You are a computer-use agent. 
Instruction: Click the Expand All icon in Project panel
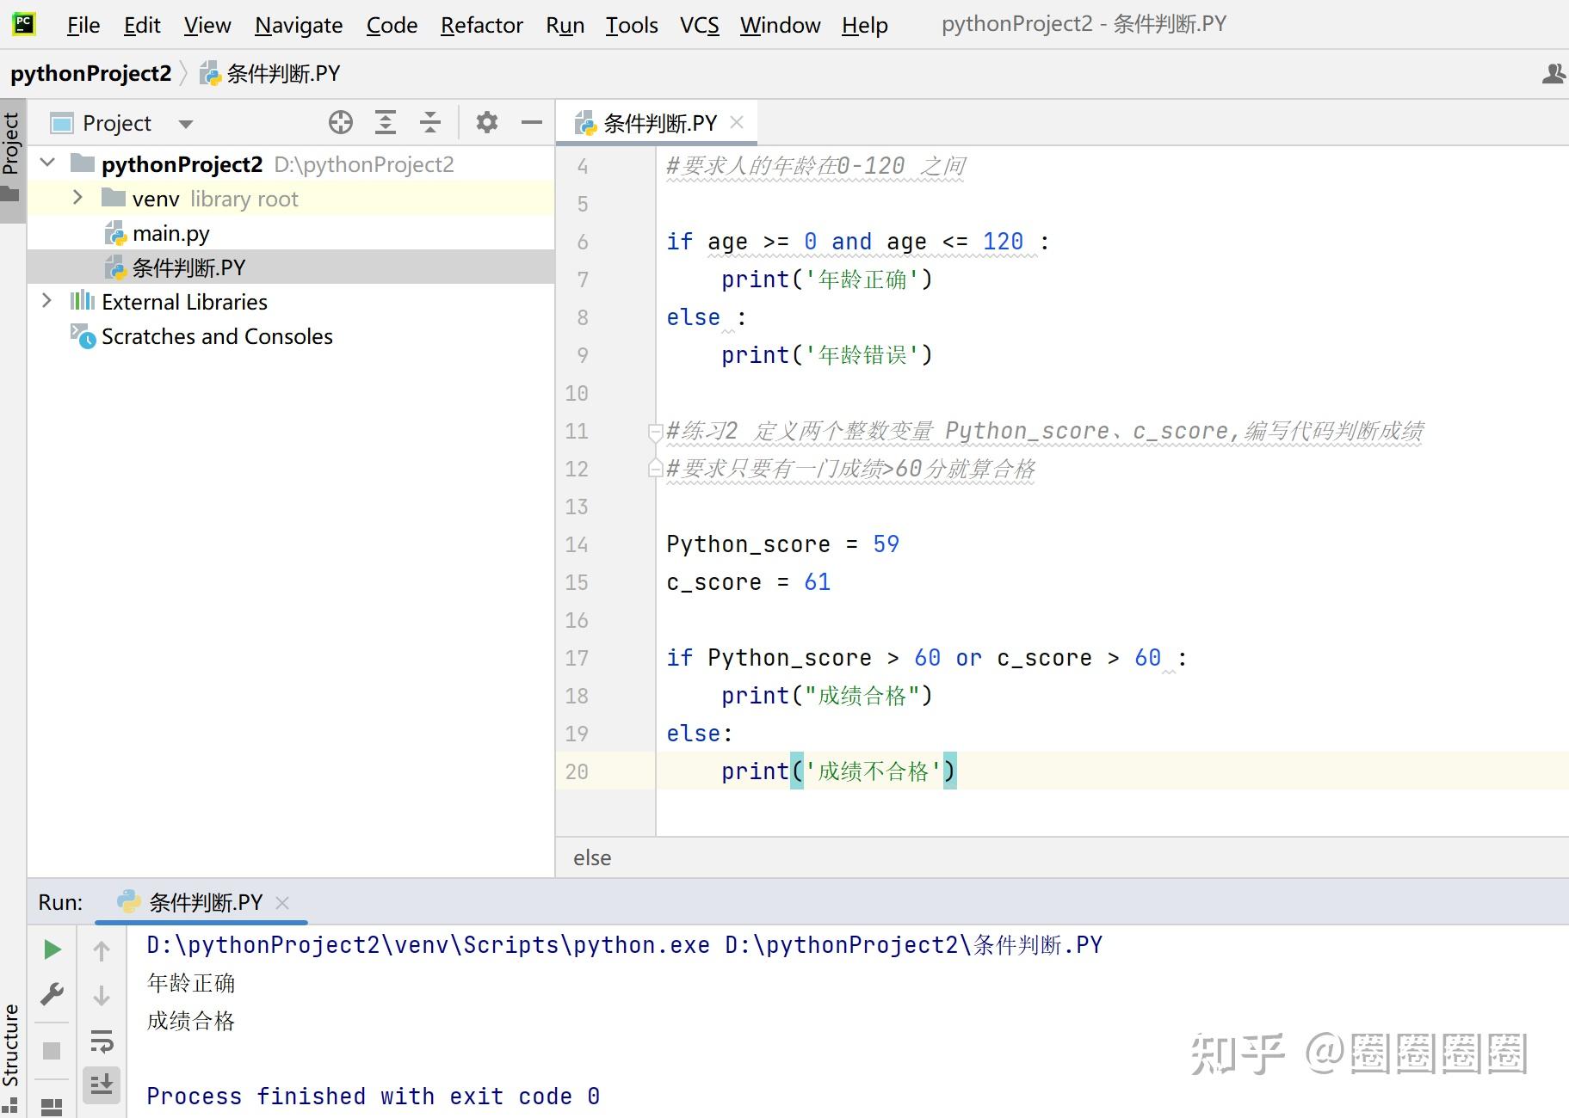(386, 123)
